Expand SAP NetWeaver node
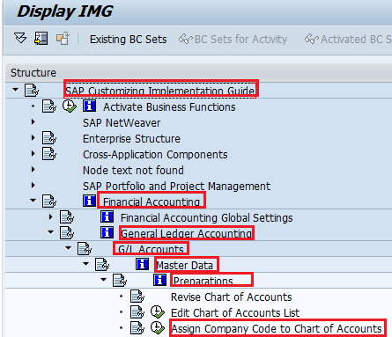This screenshot has height=337, width=392. pyautogui.click(x=33, y=122)
